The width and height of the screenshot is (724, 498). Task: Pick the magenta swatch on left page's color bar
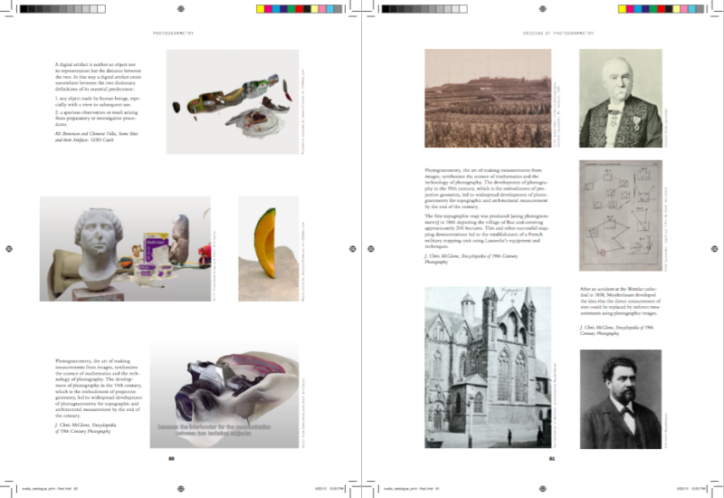(268, 9)
